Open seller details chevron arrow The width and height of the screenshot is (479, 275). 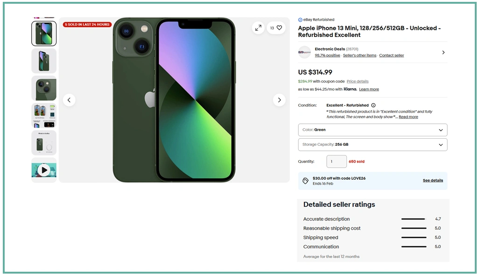pos(443,52)
